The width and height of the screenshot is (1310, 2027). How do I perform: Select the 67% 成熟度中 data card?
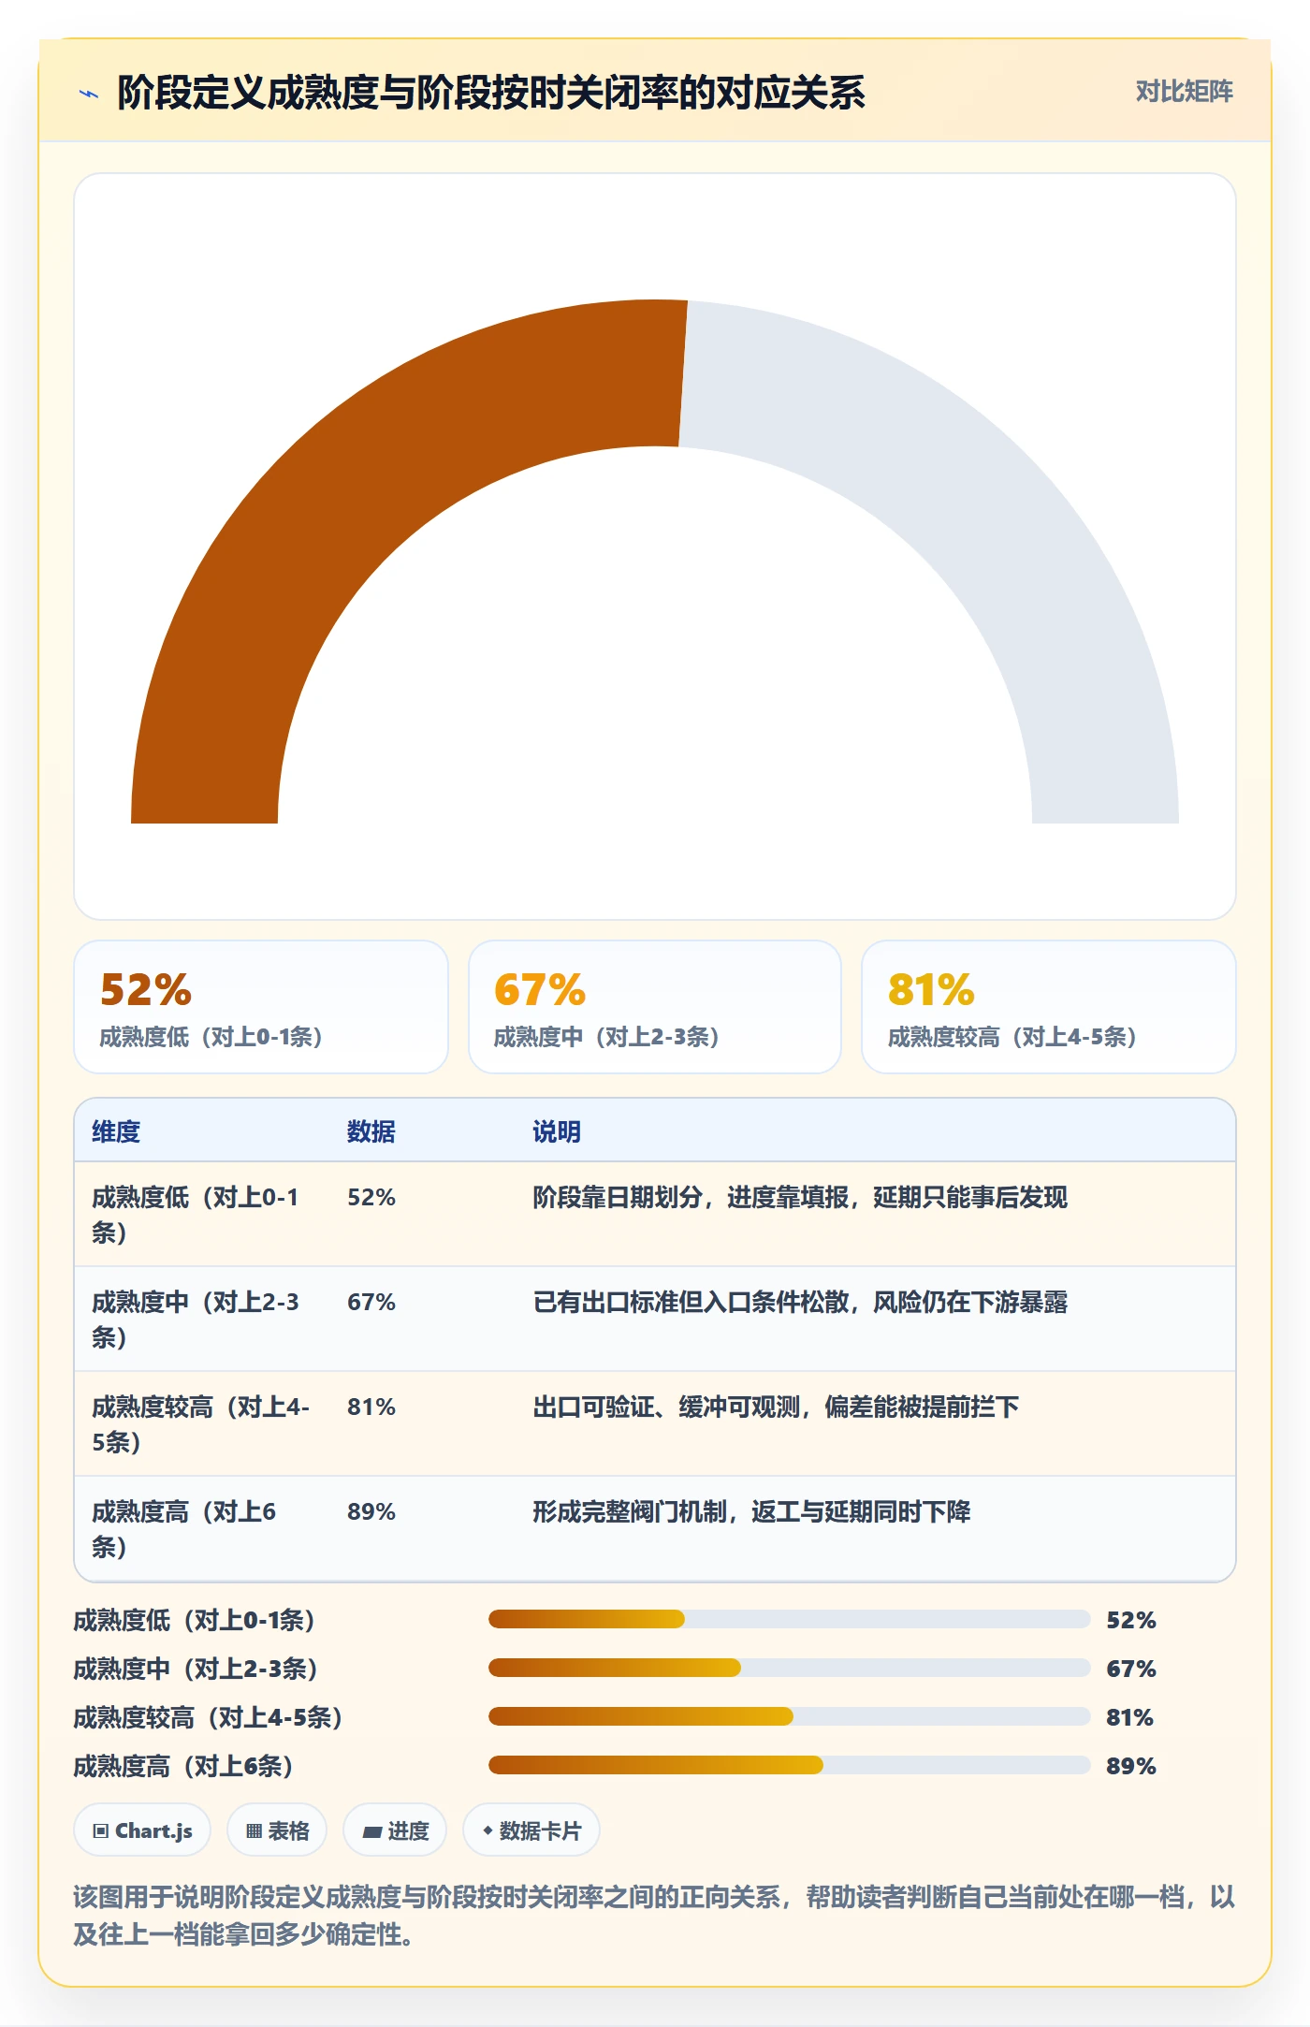655,1007
